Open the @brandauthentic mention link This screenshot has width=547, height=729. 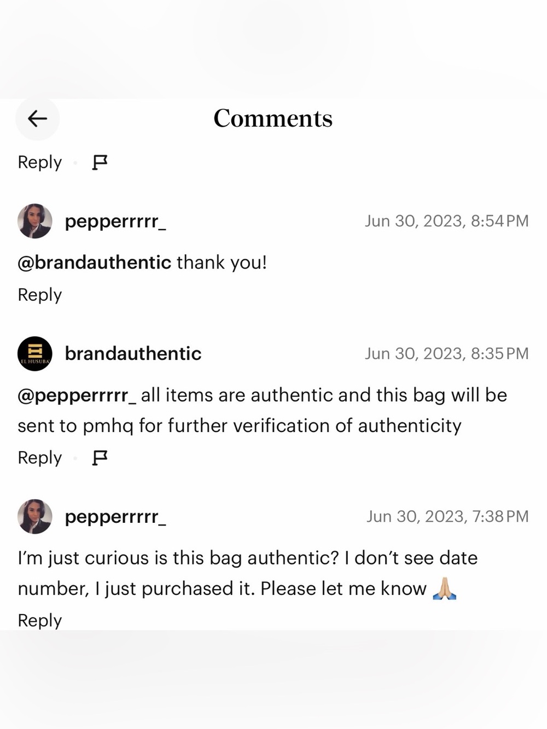95,263
